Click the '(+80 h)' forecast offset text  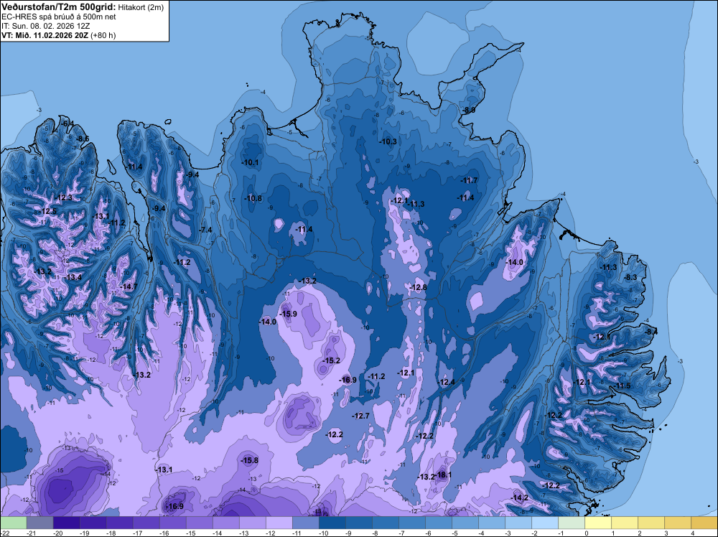pyautogui.click(x=103, y=35)
